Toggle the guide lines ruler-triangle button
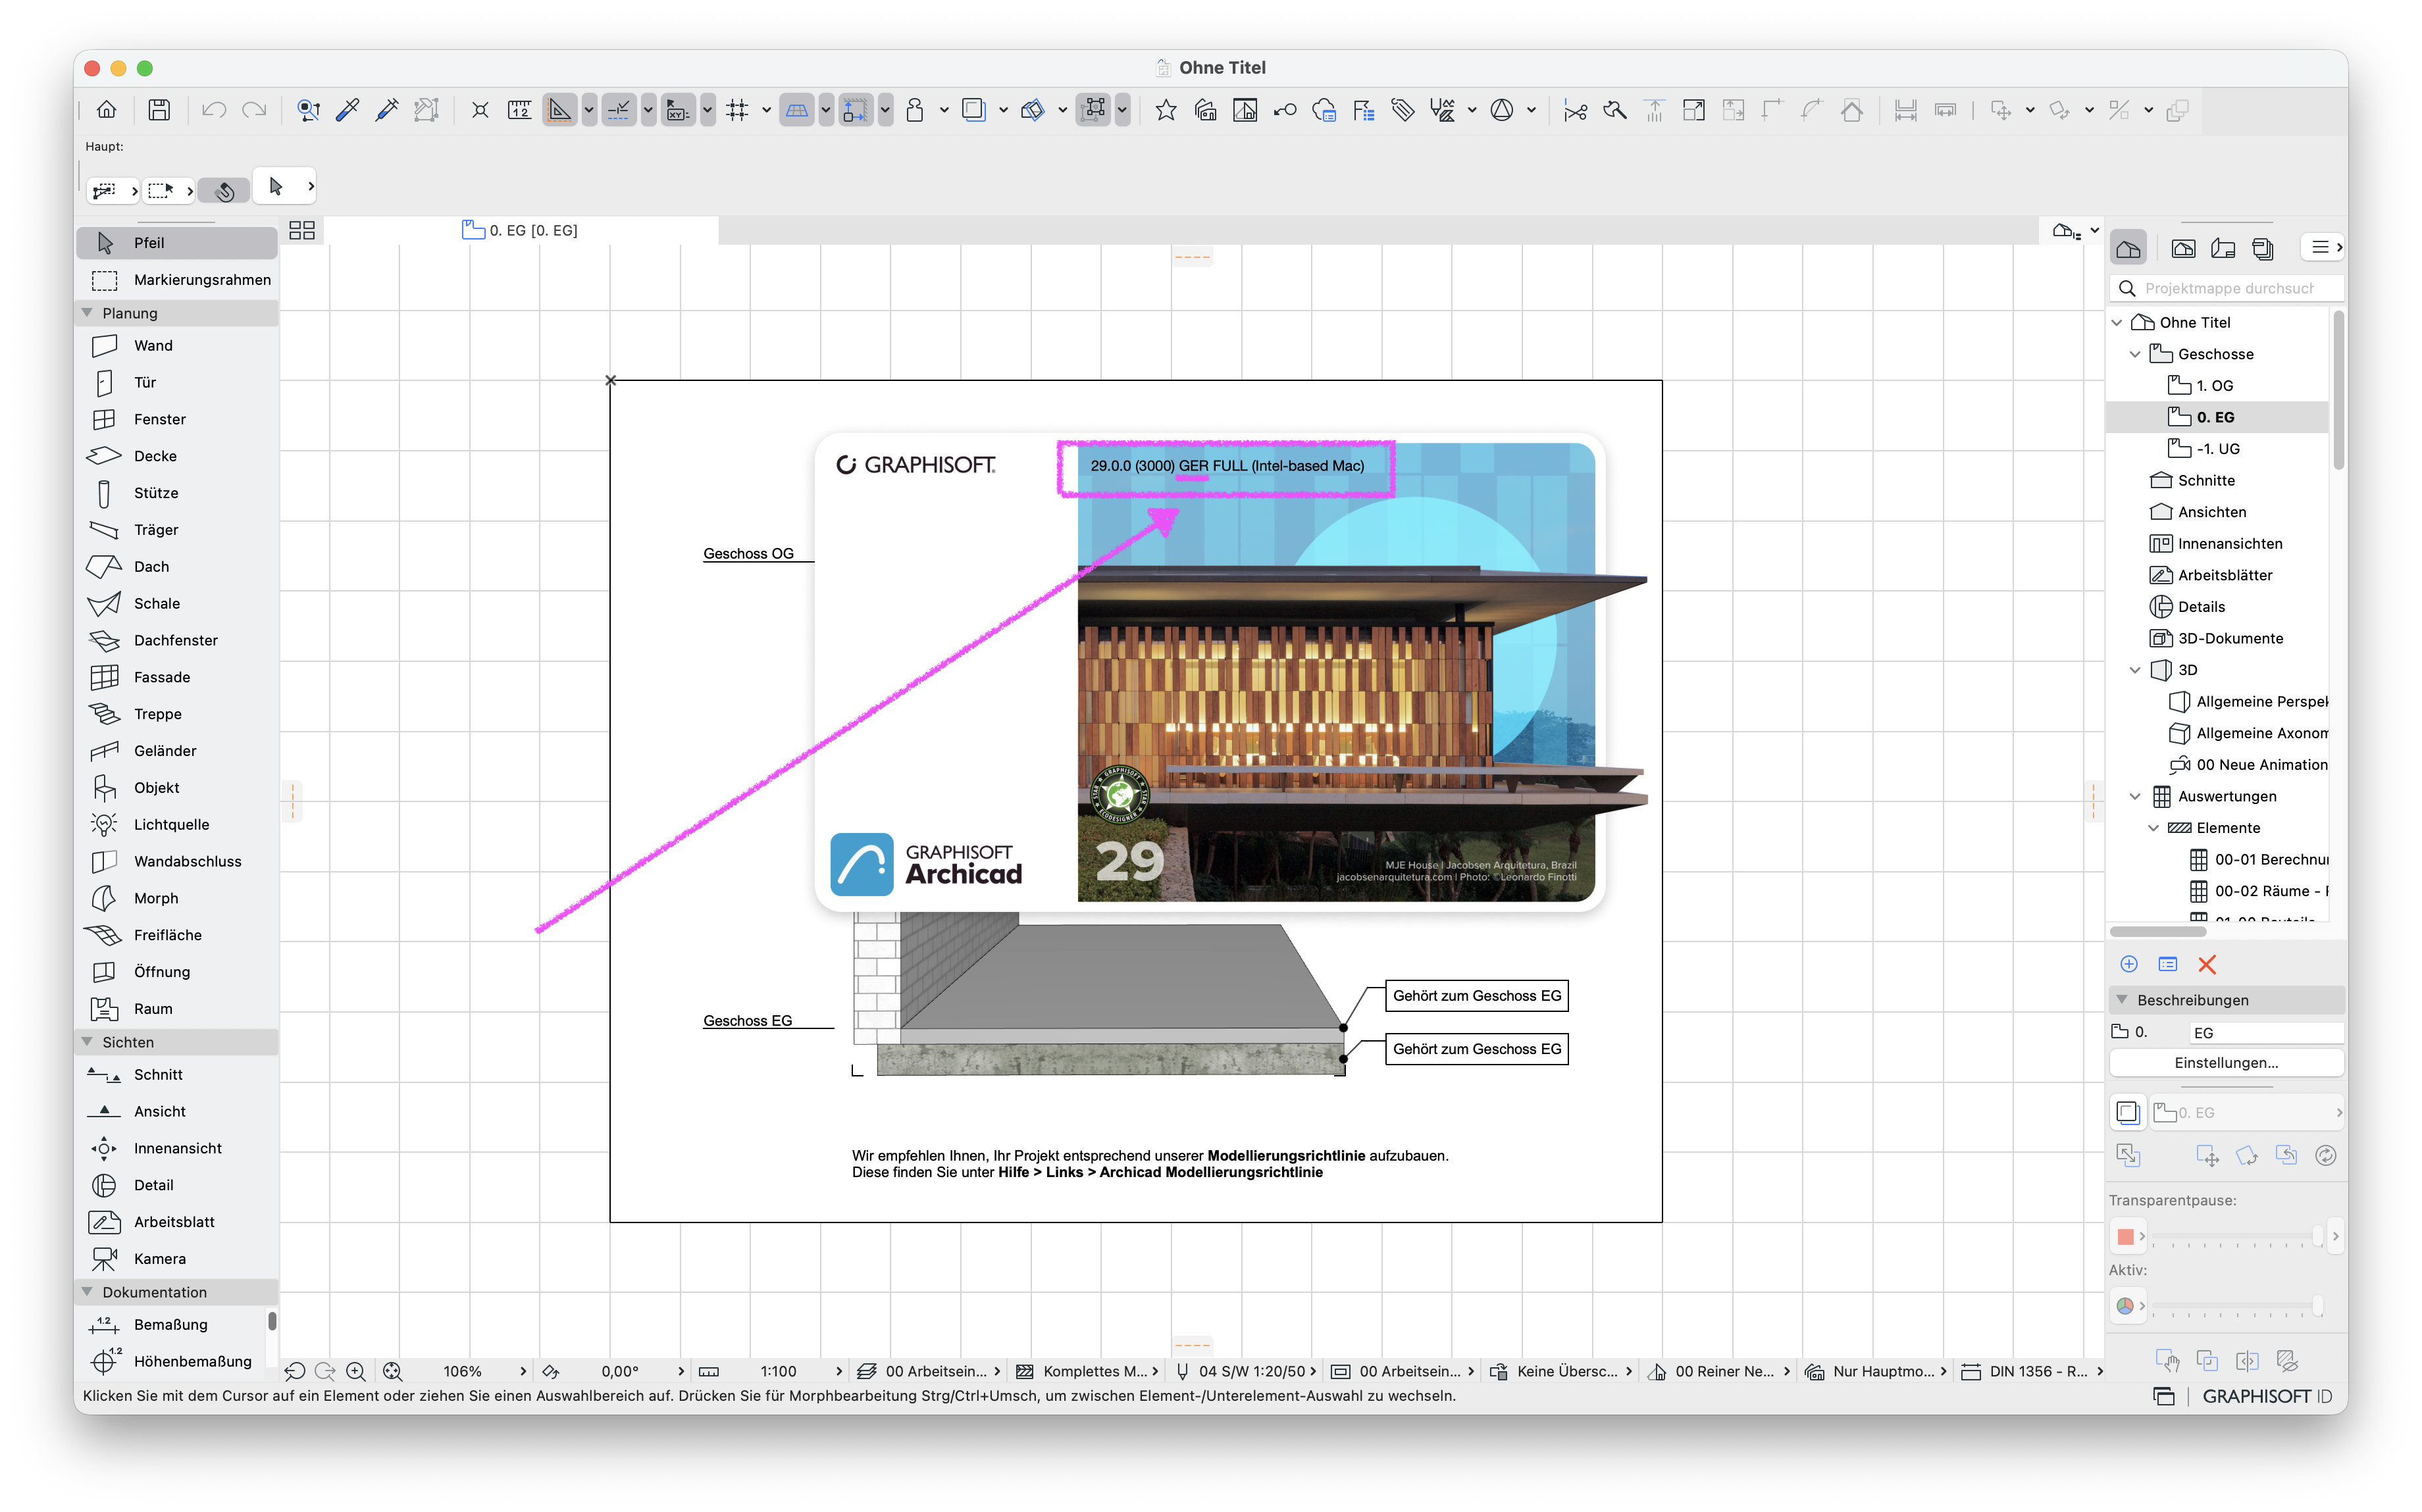This screenshot has width=2422, height=1512. (x=560, y=110)
